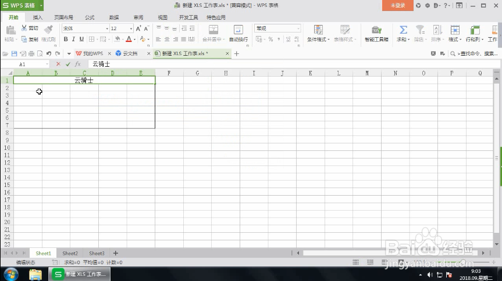Close the 我的WPS tab
The height and width of the screenshot is (281, 502).
pyautogui.click(x=109, y=54)
